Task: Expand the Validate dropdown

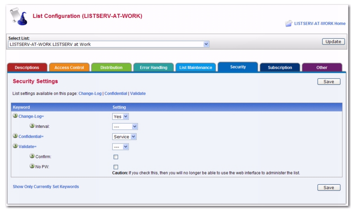Action: pos(120,147)
